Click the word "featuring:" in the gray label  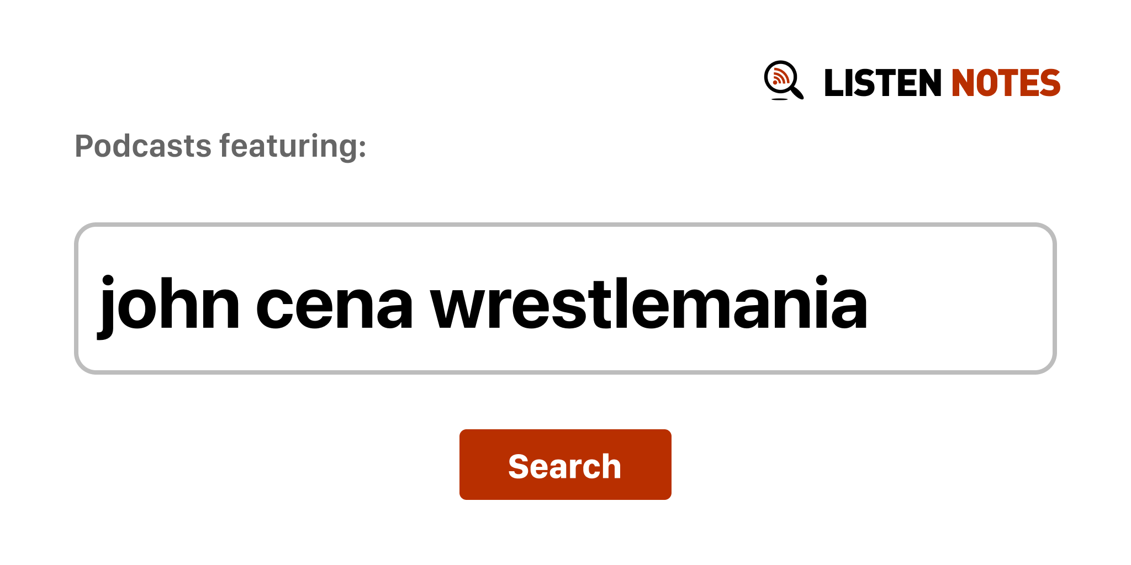[x=293, y=146]
